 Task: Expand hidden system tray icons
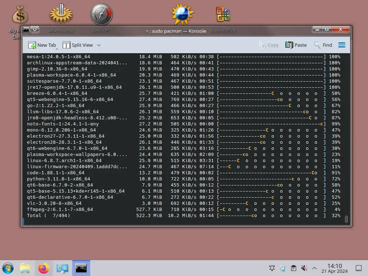click(x=314, y=268)
